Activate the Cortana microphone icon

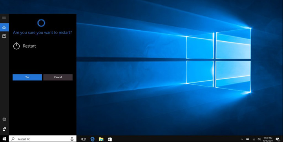pyautogui.click(x=72, y=139)
